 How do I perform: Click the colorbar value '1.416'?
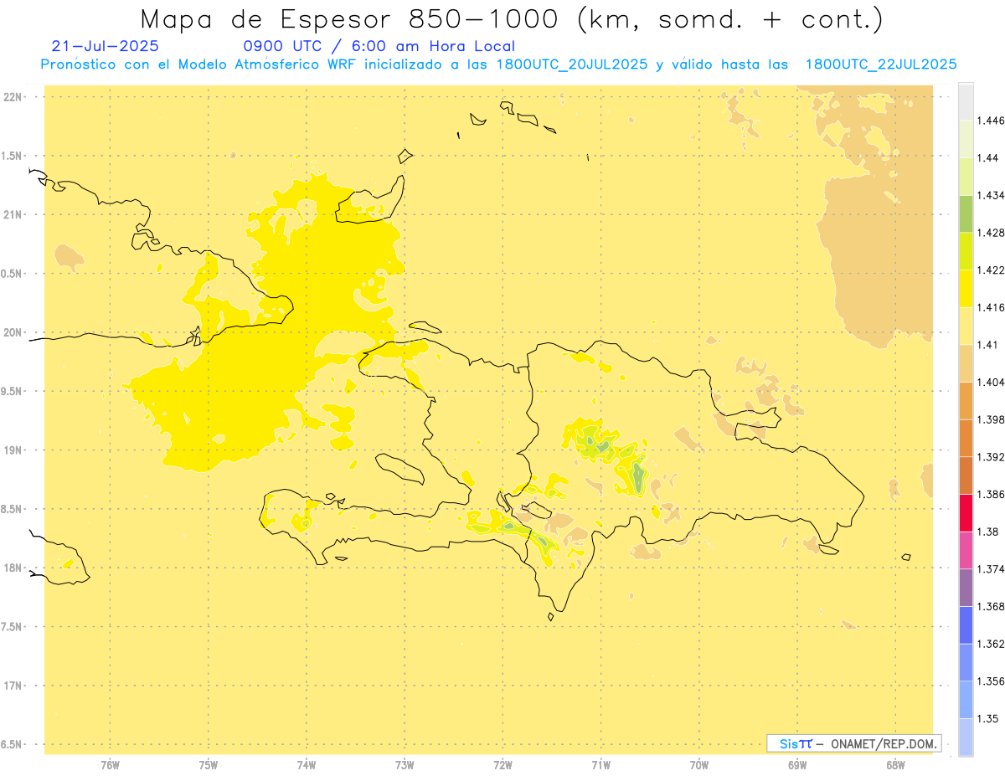pos(991,307)
